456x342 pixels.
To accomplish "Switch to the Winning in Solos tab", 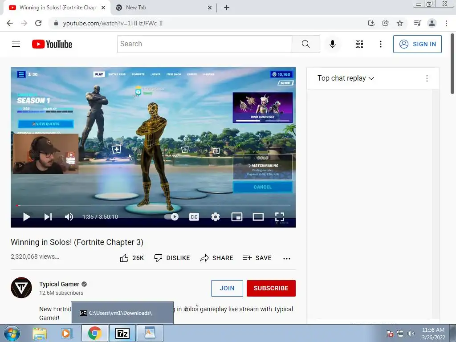I will click(x=57, y=8).
